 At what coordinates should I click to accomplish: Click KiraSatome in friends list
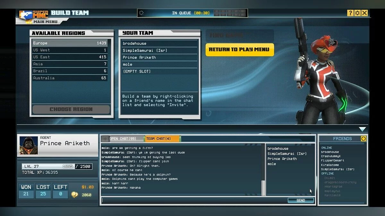coord(330,165)
